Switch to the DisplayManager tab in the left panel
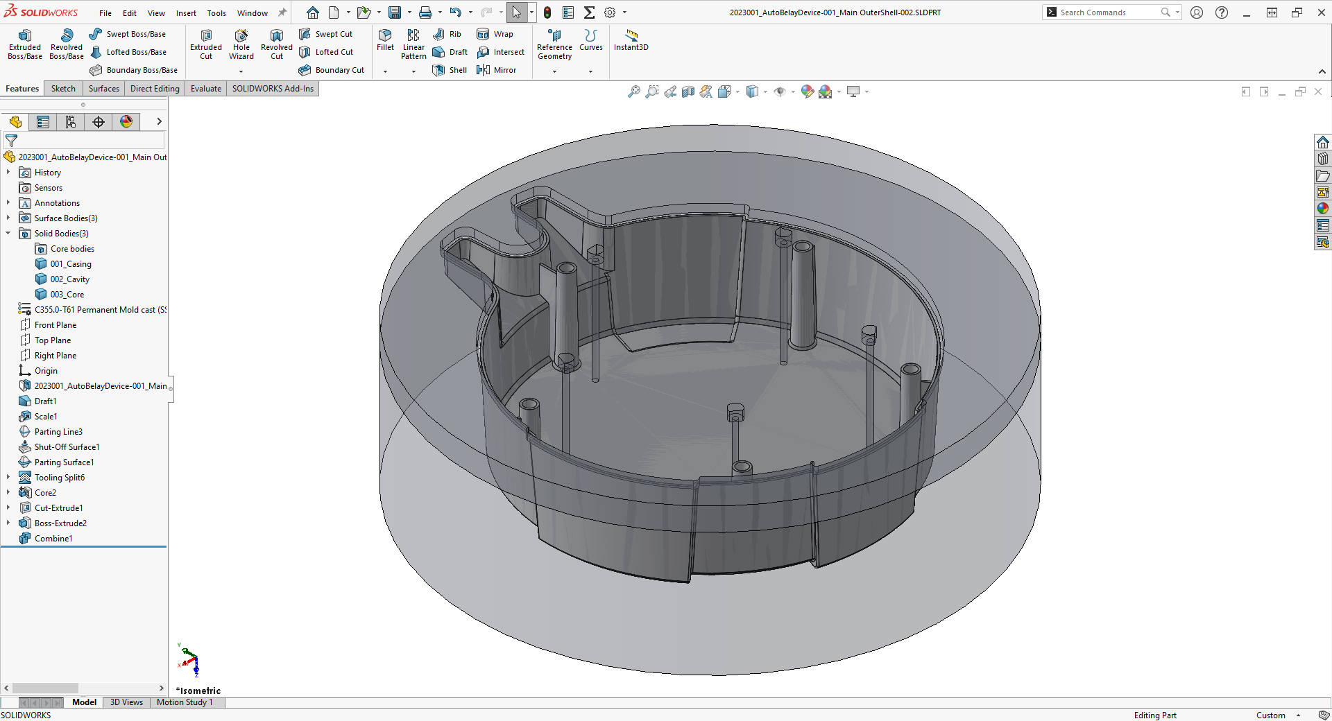1332x721 pixels. (126, 121)
